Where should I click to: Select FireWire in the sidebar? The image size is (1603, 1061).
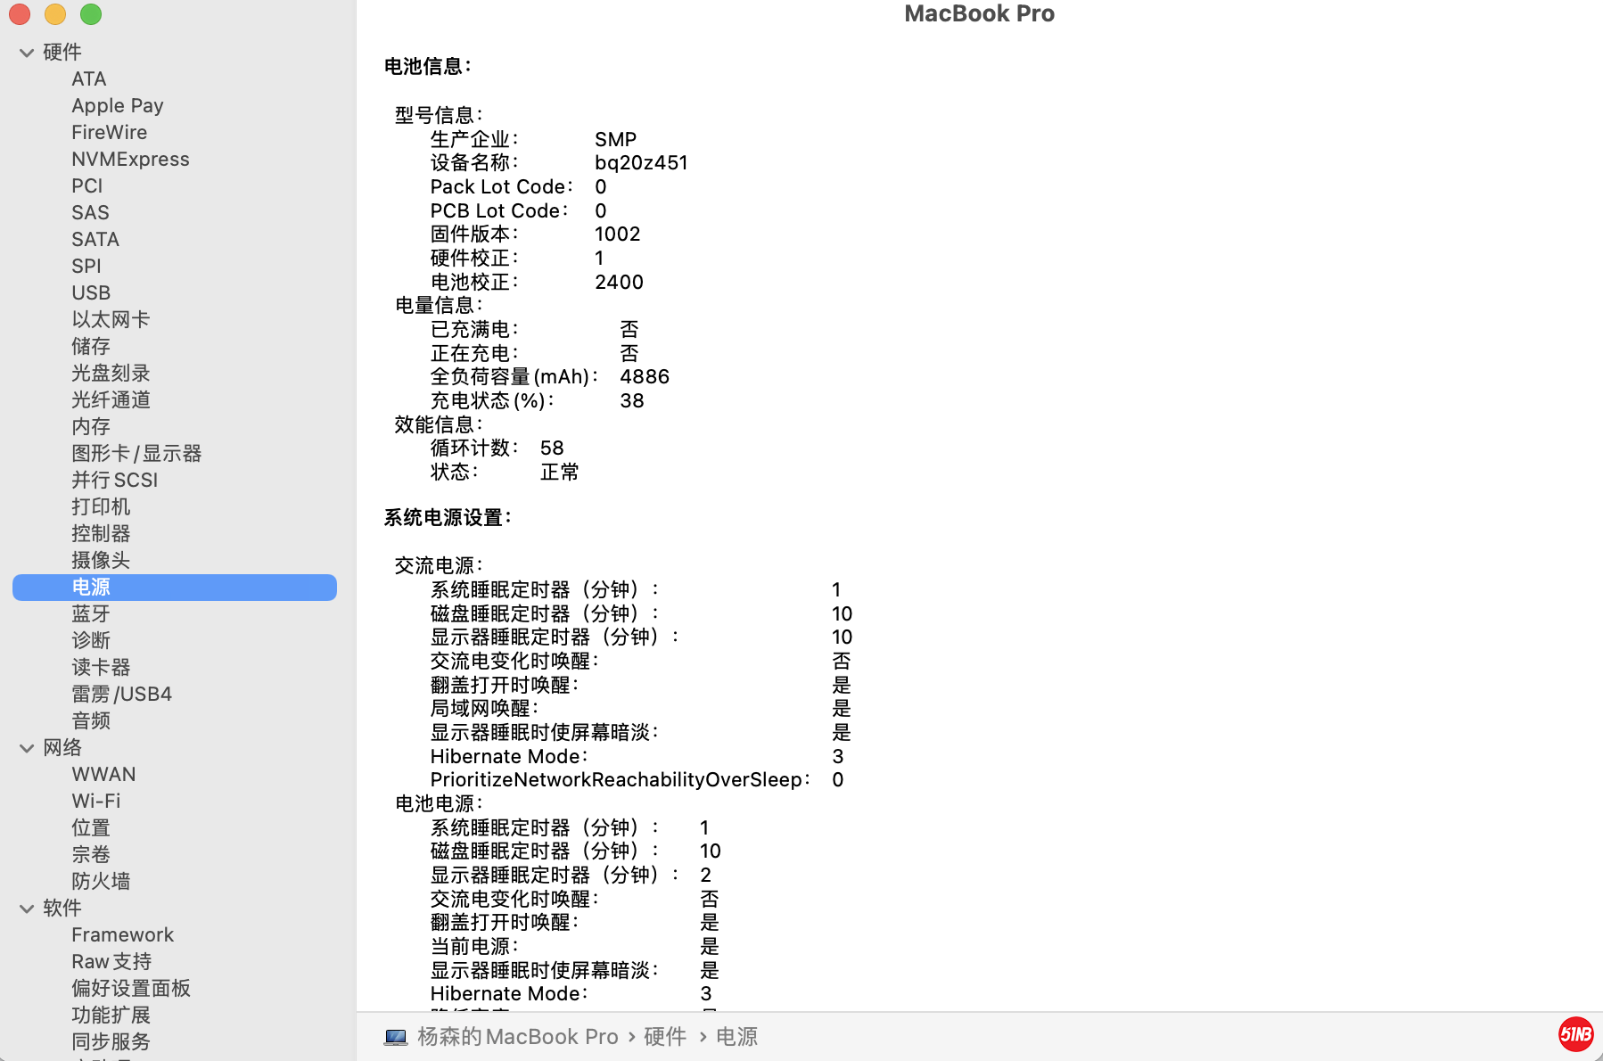point(110,133)
